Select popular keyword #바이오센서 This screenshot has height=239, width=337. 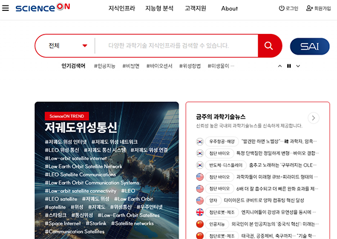pos(159,66)
